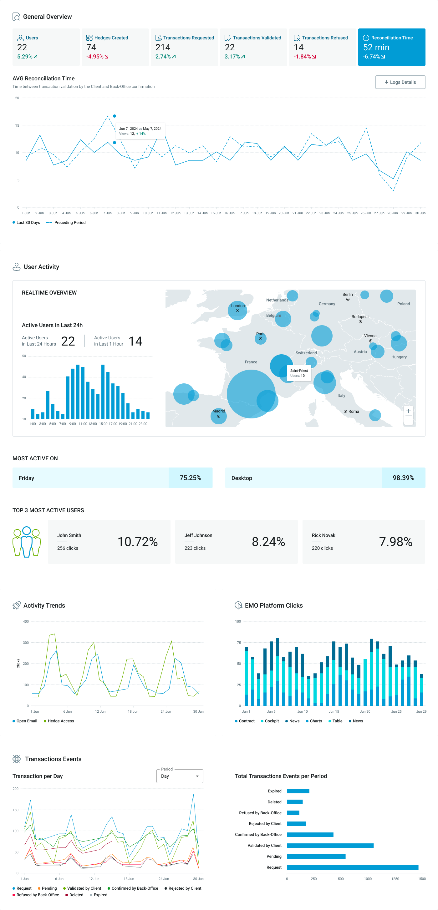Viewport: 438px width, 910px height.
Task: Toggle the Contract legend entry
Action: pos(245,721)
